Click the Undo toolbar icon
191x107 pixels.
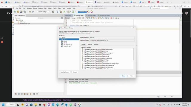30,12
